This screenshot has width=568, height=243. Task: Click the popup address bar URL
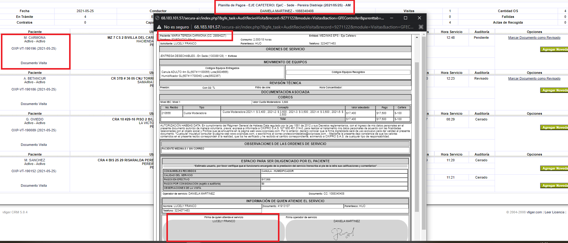[x=304, y=27]
